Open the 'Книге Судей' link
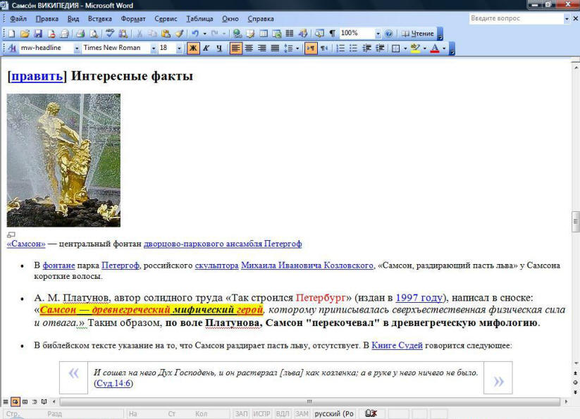The height and width of the screenshot is (419, 580). (397, 346)
